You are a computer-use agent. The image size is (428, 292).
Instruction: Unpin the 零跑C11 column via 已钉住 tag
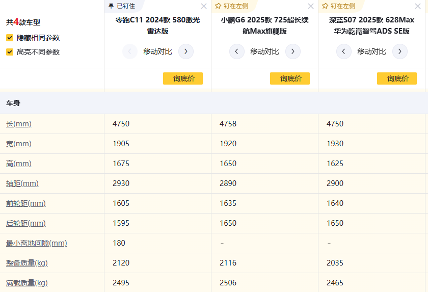pyautogui.click(x=122, y=6)
